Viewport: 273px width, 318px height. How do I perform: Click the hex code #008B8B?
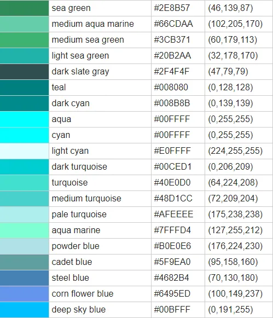172,103
